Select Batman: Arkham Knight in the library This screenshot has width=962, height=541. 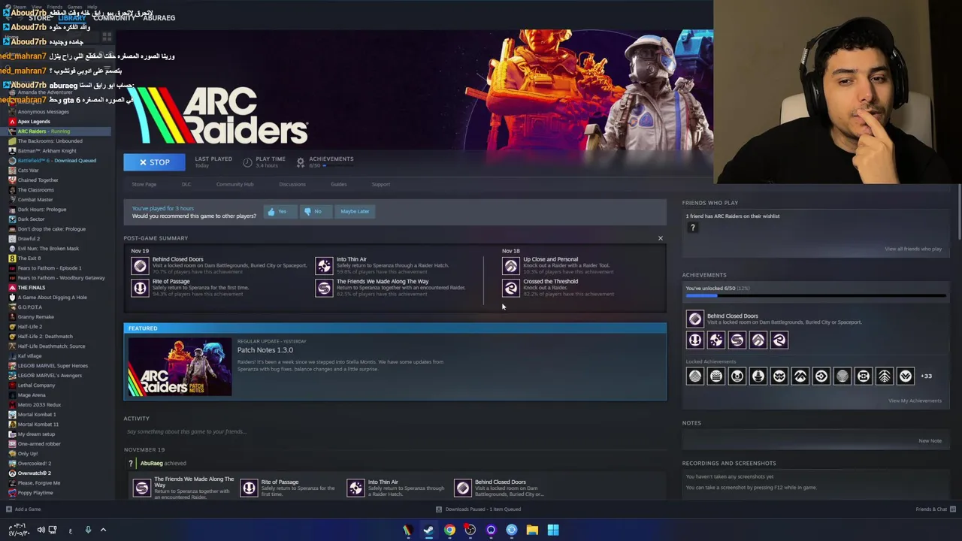coord(47,151)
